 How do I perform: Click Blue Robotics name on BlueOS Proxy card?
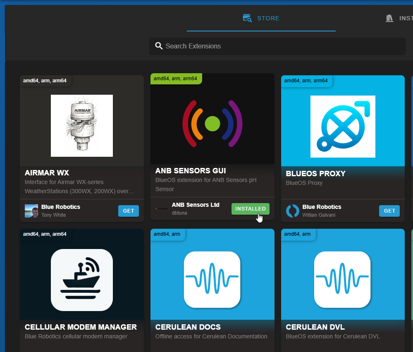coord(322,207)
